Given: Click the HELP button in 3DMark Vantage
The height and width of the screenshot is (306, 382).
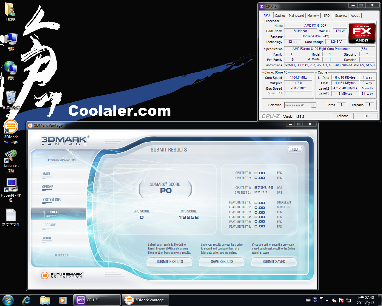Looking at the screenshot, I should (295, 149).
